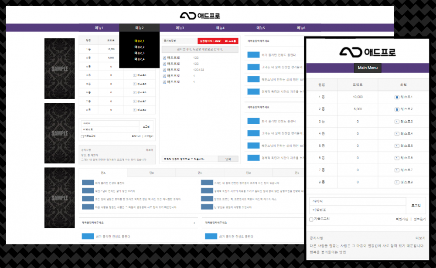
Task: Click blue thumbnail beside first 탭A post
Action: (88, 183)
